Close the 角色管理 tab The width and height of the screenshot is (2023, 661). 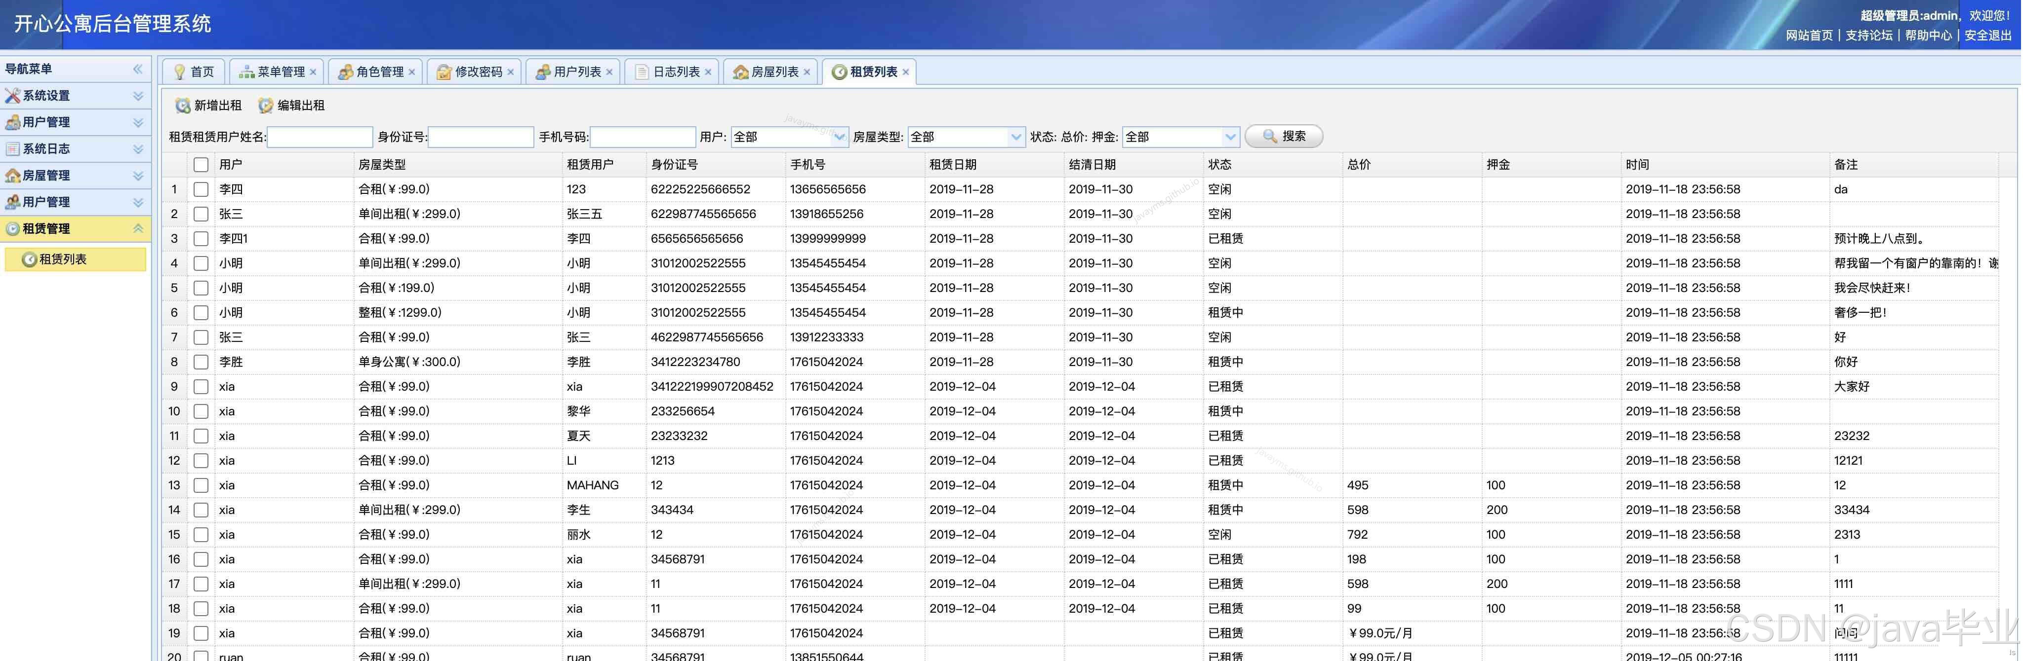[411, 72]
